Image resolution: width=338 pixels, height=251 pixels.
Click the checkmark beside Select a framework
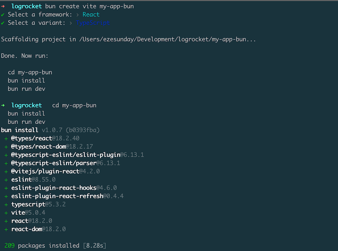click(x=3, y=15)
